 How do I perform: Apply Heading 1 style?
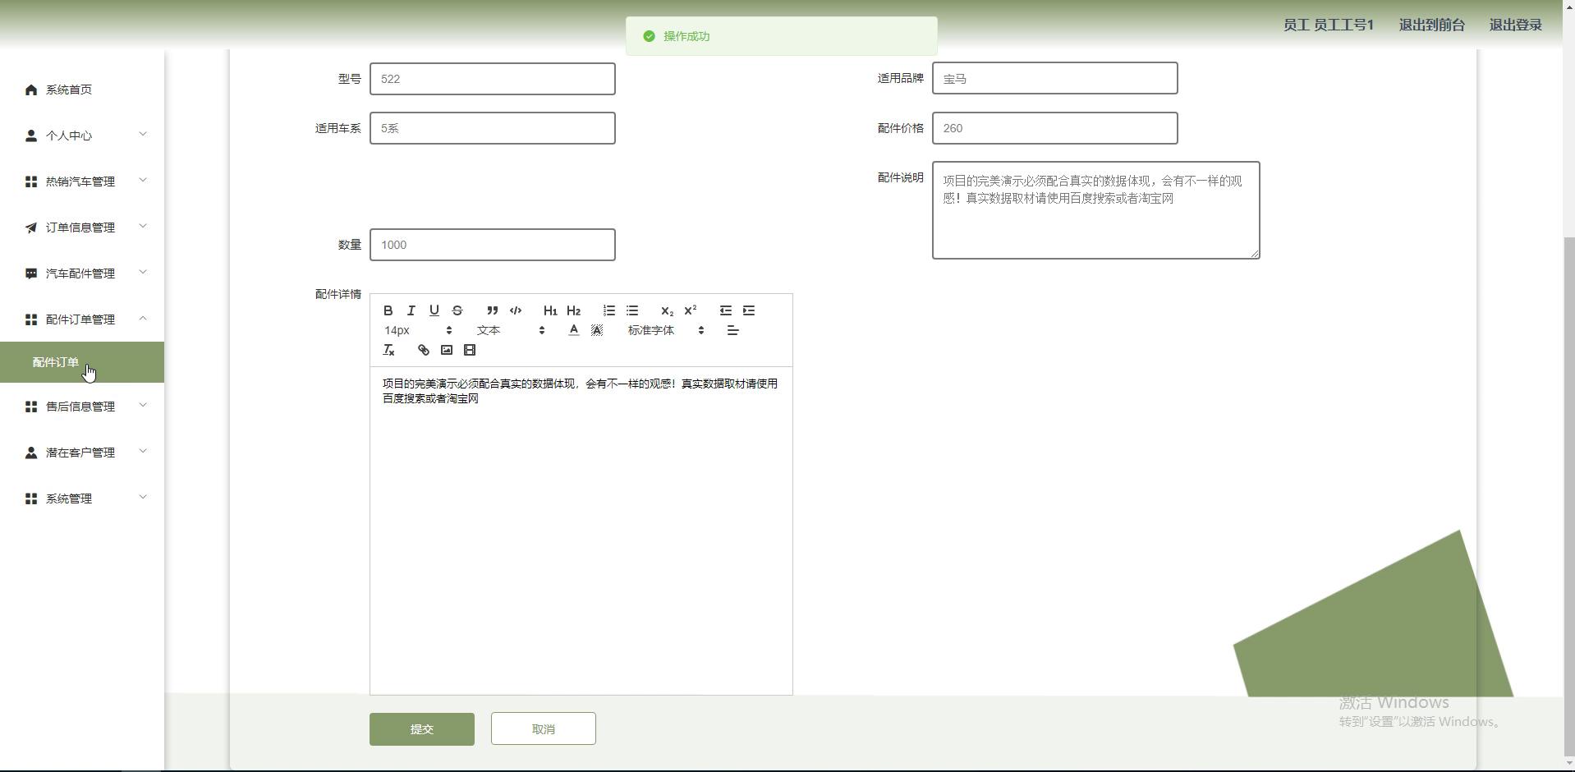coord(550,310)
